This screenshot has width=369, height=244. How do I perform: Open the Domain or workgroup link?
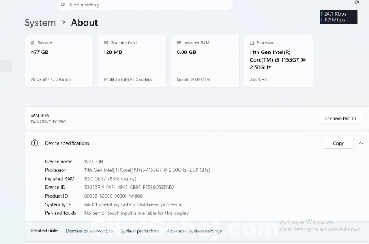[90, 231]
